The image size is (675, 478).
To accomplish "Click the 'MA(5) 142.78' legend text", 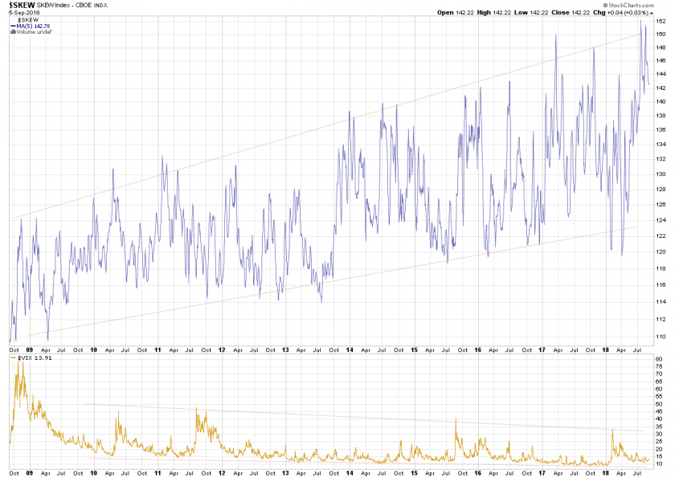I will coord(33,27).
